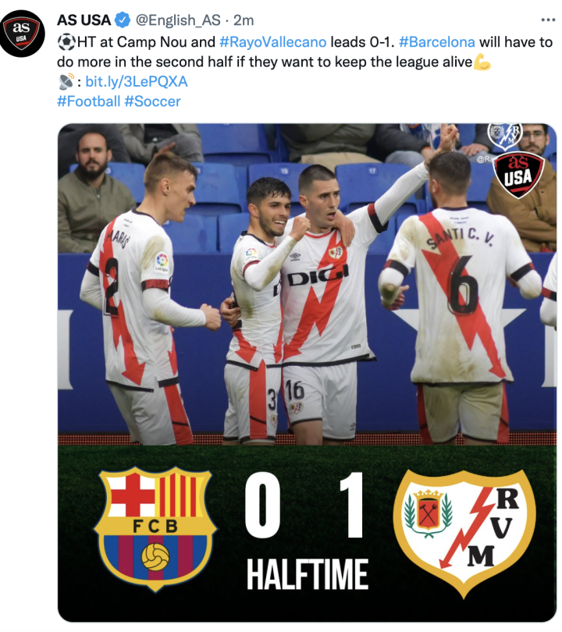Open the 2m tweet timestamp
Viewport: 562px width, 632px height.
[x=244, y=20]
